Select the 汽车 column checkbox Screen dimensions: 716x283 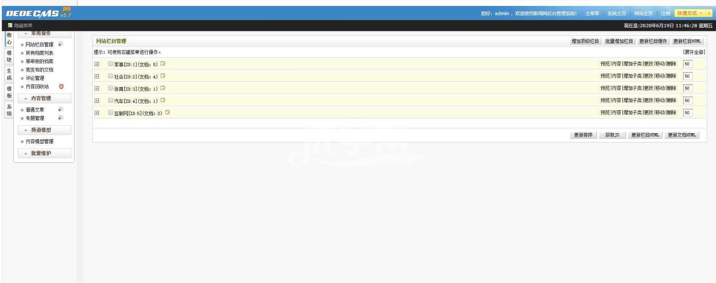[111, 101]
